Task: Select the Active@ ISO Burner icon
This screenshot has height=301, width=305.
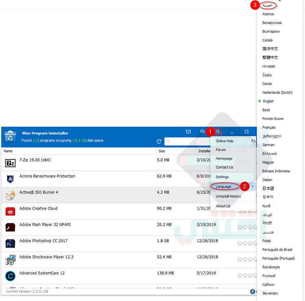Action: coord(10,195)
